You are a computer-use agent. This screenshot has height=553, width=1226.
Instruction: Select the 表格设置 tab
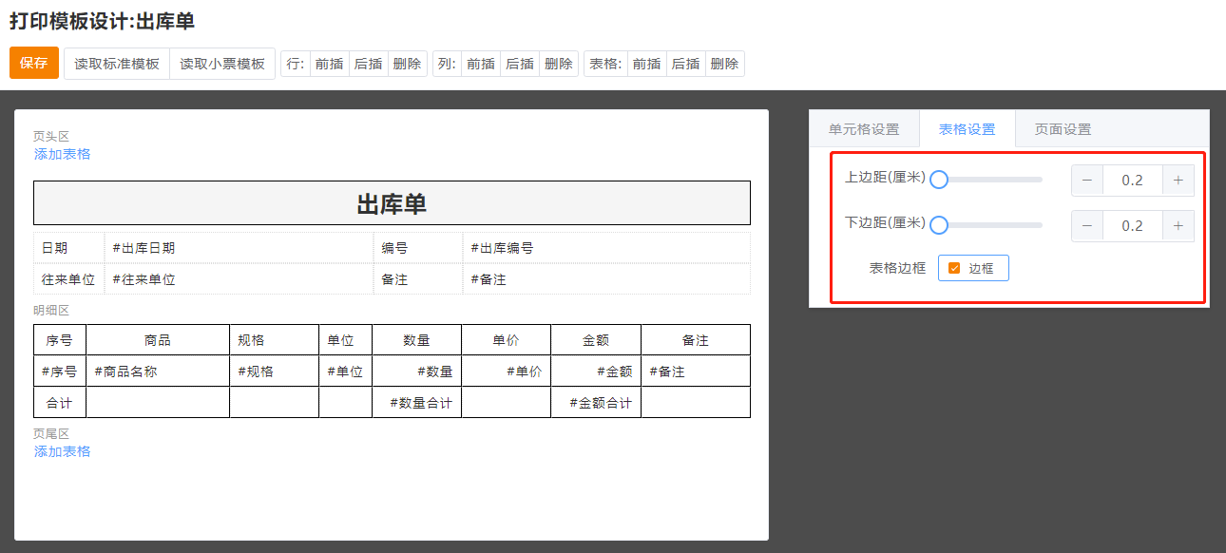(967, 129)
